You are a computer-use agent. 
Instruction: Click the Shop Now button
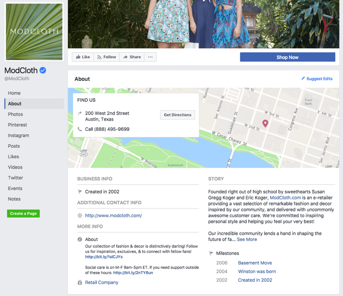pos(288,57)
